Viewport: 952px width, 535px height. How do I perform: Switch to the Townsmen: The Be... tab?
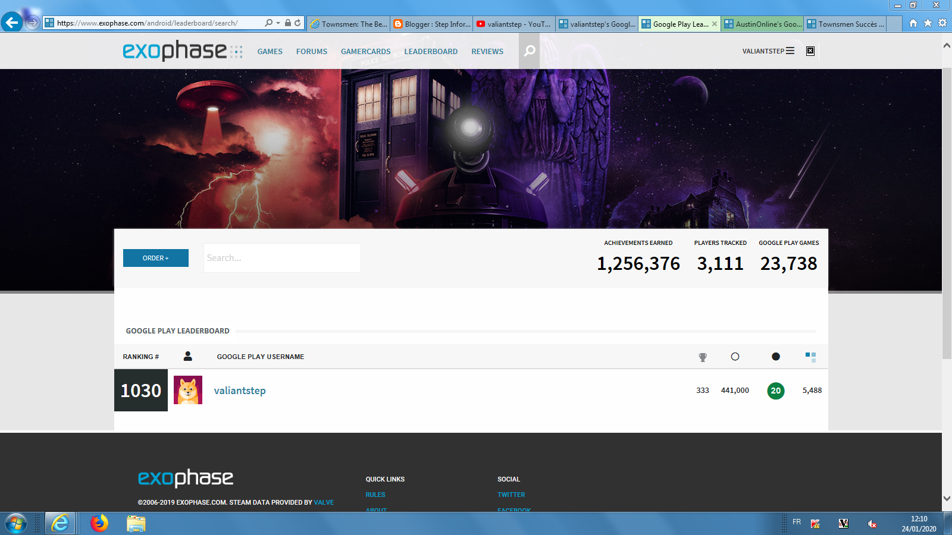pos(349,24)
